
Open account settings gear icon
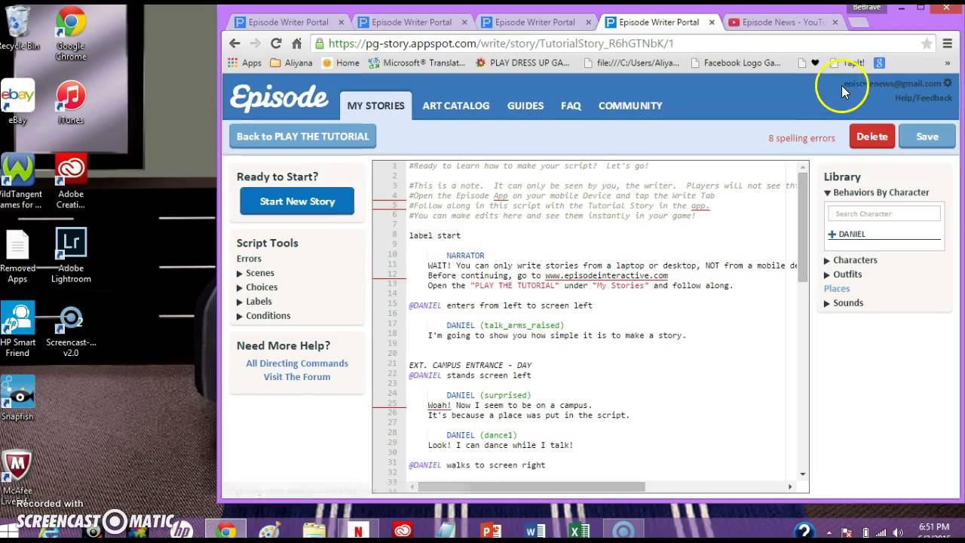[x=948, y=83]
